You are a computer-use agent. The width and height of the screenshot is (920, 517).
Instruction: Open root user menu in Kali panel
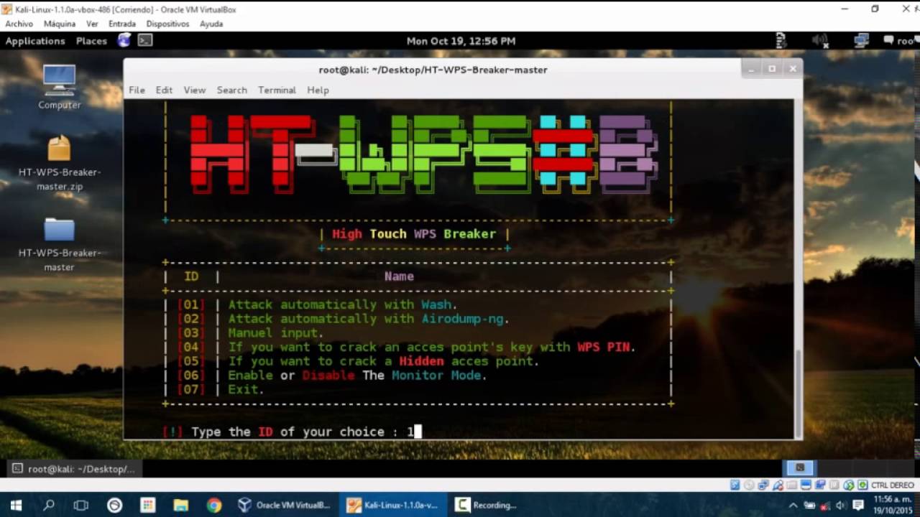tap(899, 41)
